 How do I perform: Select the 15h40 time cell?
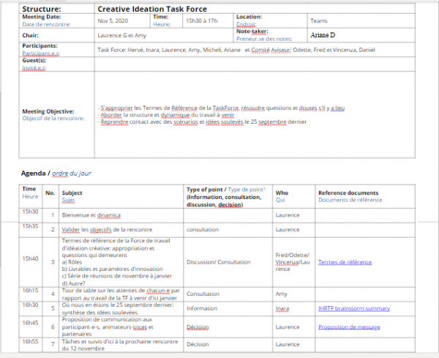point(30,258)
